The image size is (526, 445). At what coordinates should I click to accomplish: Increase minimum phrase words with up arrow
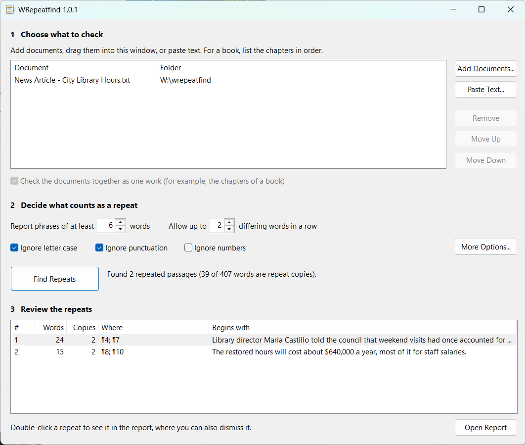[x=121, y=222]
